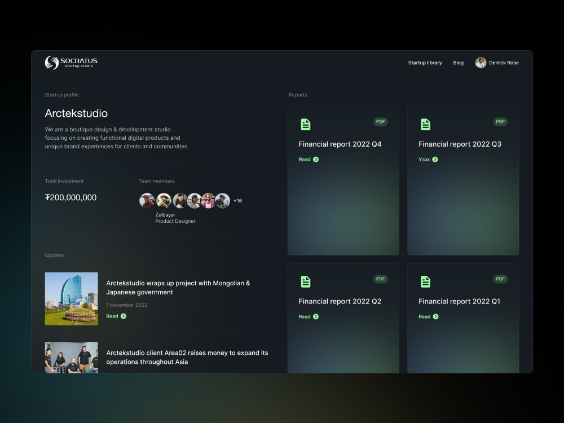Click the Read arrow icon on the Q1 report

(436, 316)
